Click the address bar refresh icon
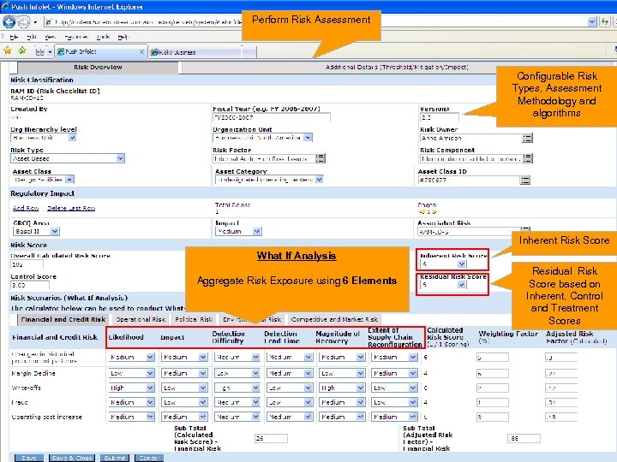This screenshot has width=617, height=462. 604,21
